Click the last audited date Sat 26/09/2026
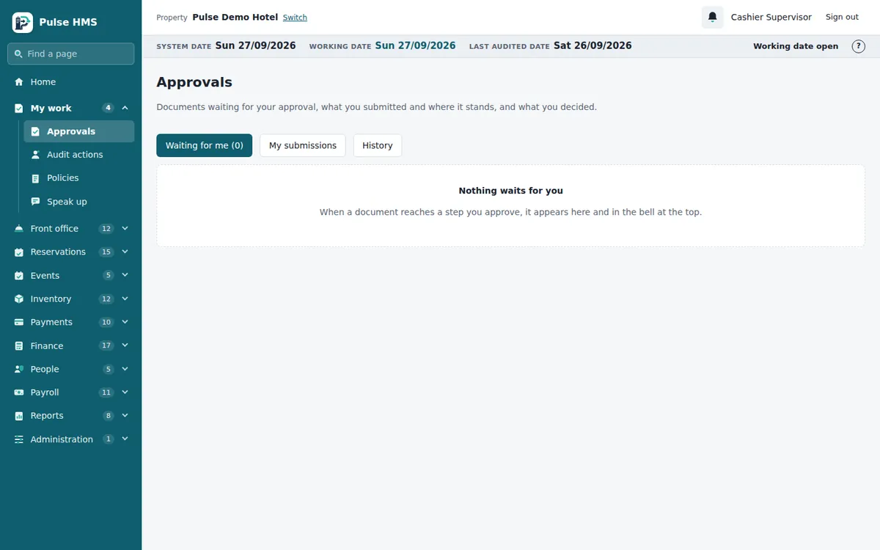Image resolution: width=880 pixels, height=550 pixels. (x=593, y=45)
